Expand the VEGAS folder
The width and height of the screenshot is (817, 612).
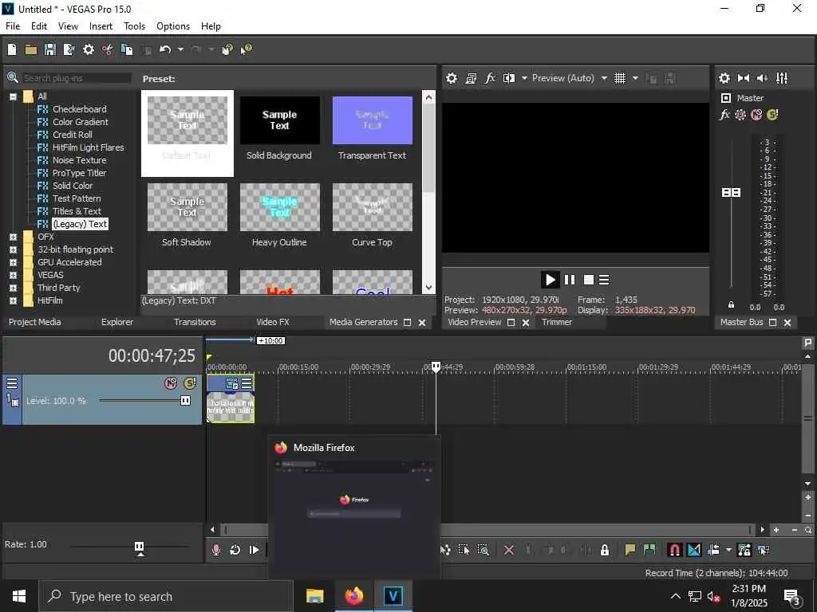coord(13,275)
